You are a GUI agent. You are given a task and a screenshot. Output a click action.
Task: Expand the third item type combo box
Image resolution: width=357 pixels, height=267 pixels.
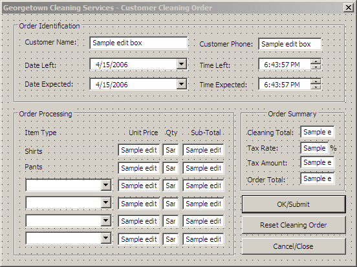pyautogui.click(x=106, y=220)
